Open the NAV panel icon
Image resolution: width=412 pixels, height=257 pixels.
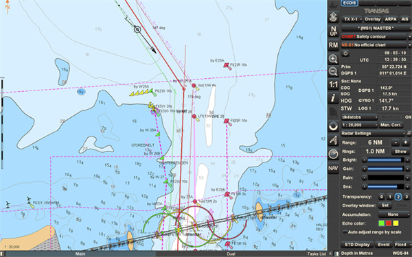tap(333, 168)
